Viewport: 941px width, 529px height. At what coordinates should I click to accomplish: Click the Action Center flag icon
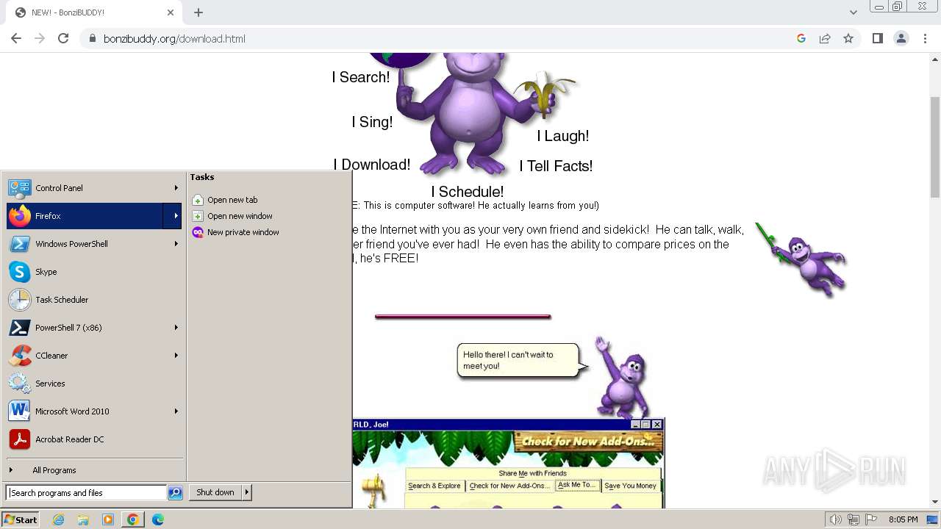[871, 519]
